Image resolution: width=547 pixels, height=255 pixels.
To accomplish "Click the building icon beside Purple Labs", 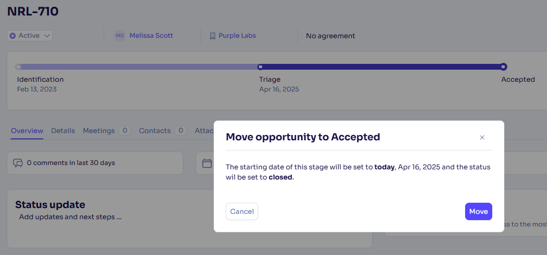I will [212, 36].
